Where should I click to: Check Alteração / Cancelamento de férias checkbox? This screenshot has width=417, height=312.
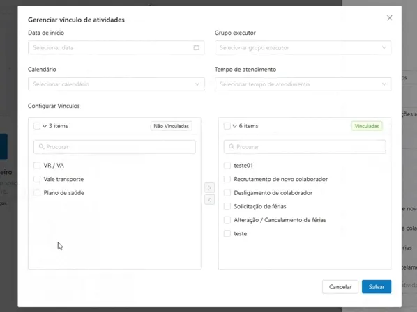pyautogui.click(x=227, y=220)
